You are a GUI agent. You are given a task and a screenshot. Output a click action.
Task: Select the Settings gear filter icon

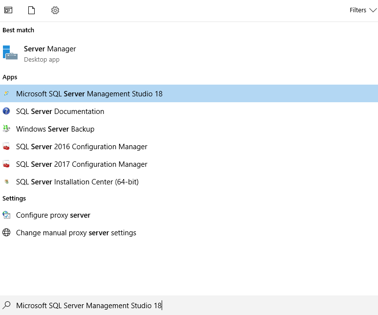[55, 10]
